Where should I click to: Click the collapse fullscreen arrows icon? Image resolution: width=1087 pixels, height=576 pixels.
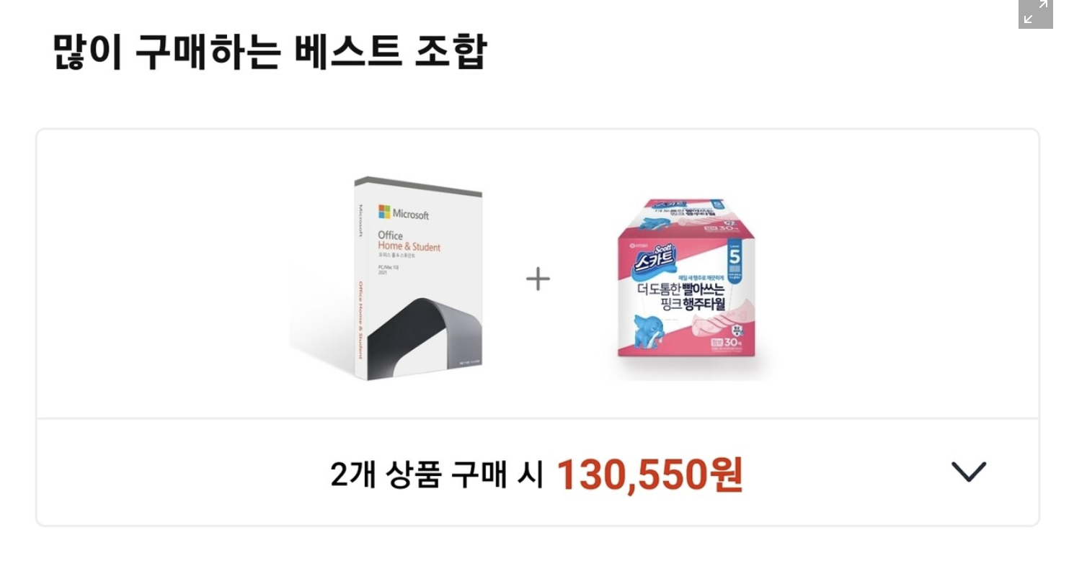[1036, 12]
